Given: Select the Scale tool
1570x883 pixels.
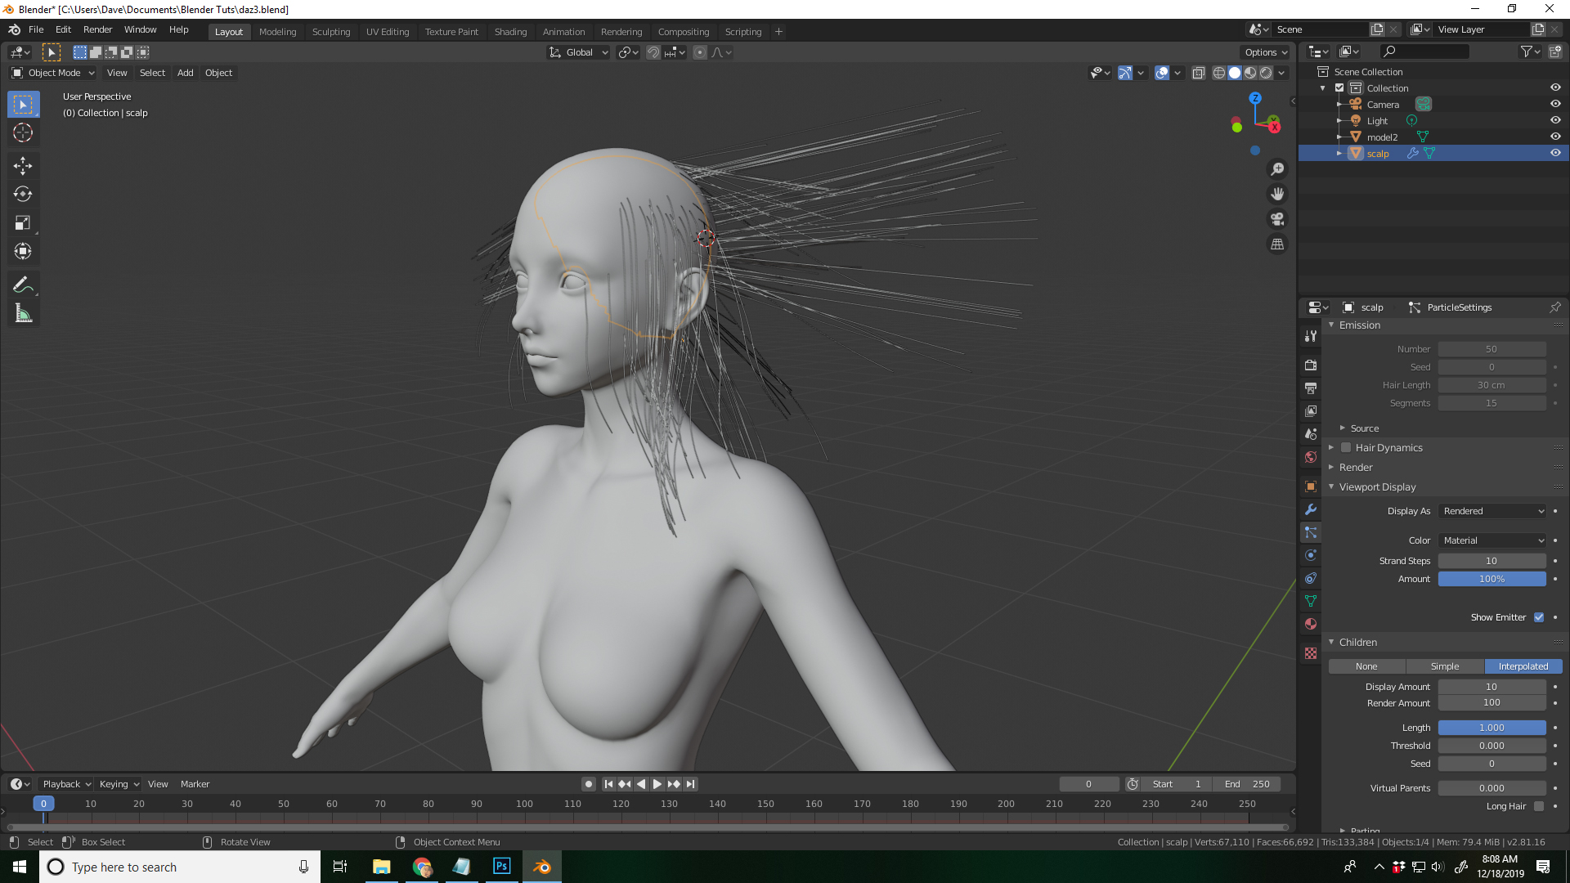Looking at the screenshot, I should (x=23, y=223).
